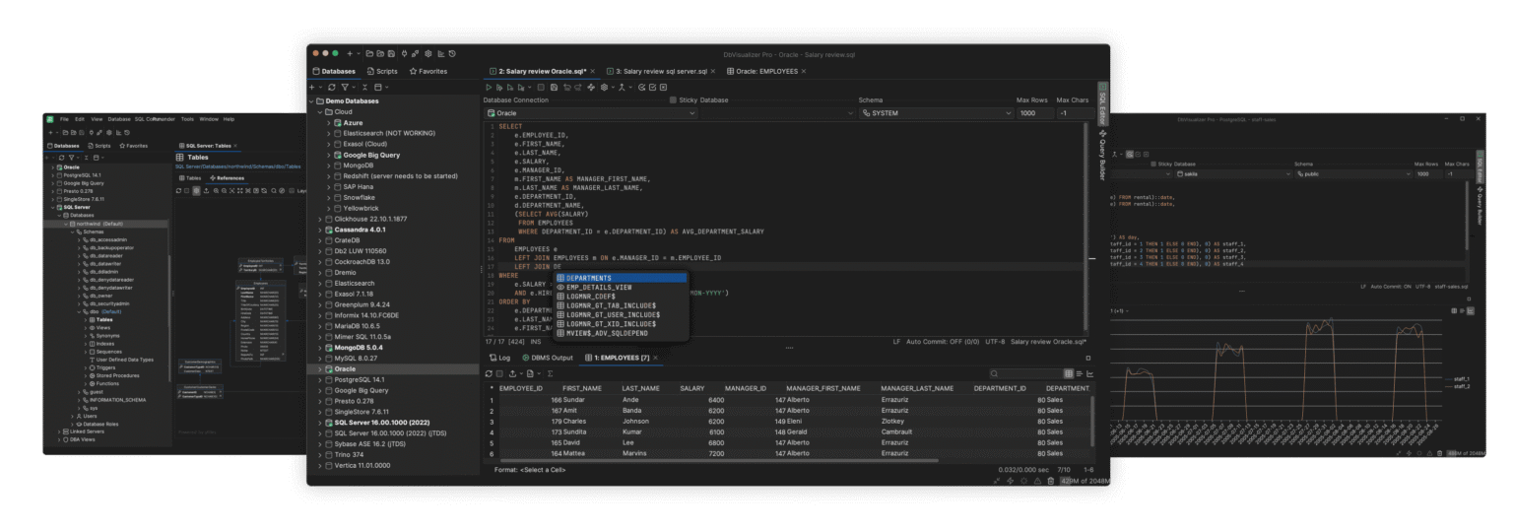Click the Save file icon in main toolbar
Screen dimensions: 1513x530
[x=391, y=53]
